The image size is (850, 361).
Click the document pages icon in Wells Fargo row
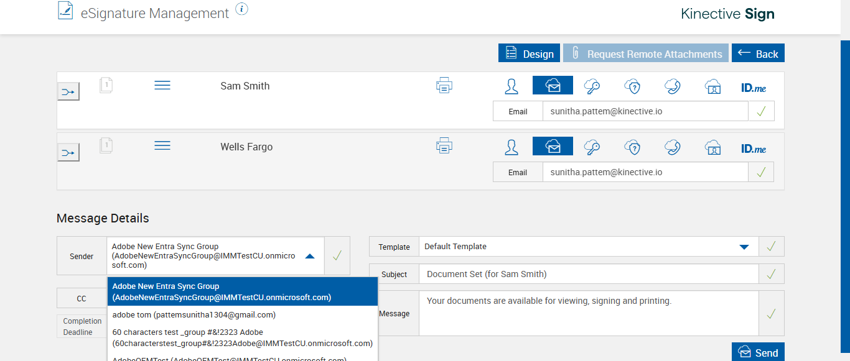point(106,146)
